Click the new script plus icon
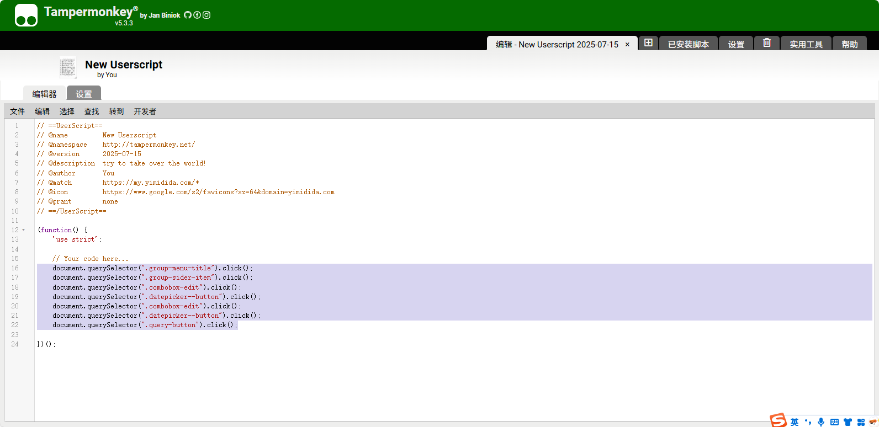The height and width of the screenshot is (427, 879). [649, 43]
